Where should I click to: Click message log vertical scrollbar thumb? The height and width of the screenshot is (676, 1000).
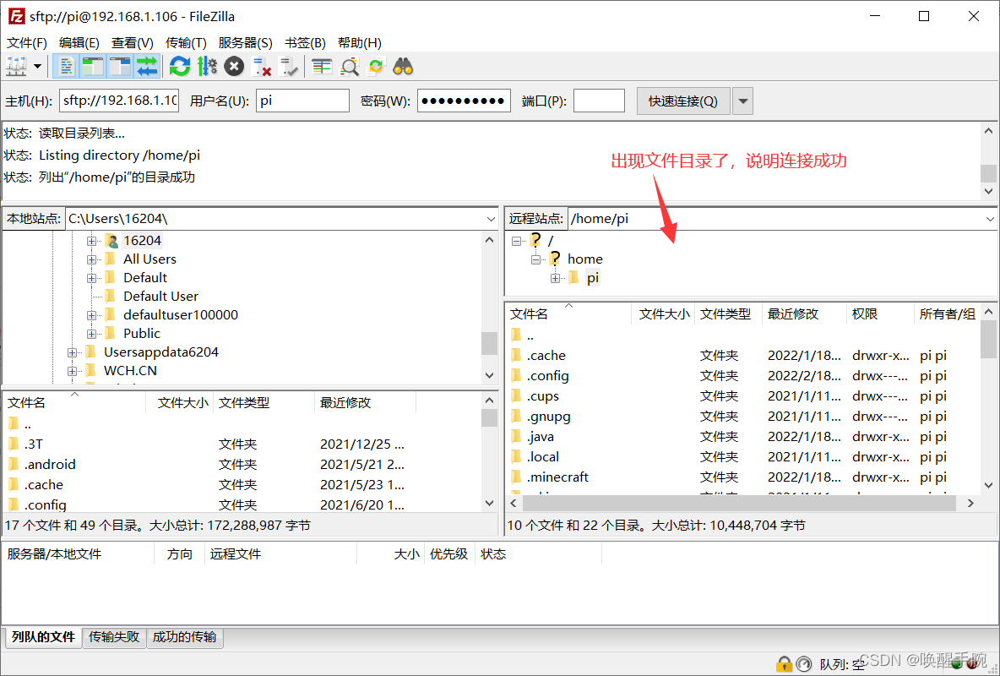pos(988,173)
